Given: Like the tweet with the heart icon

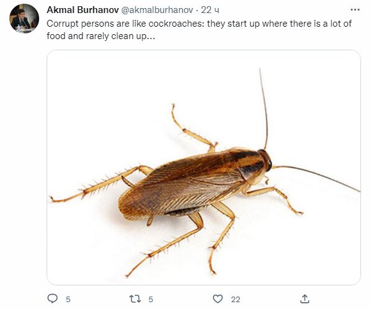Looking at the screenshot, I should click(218, 299).
